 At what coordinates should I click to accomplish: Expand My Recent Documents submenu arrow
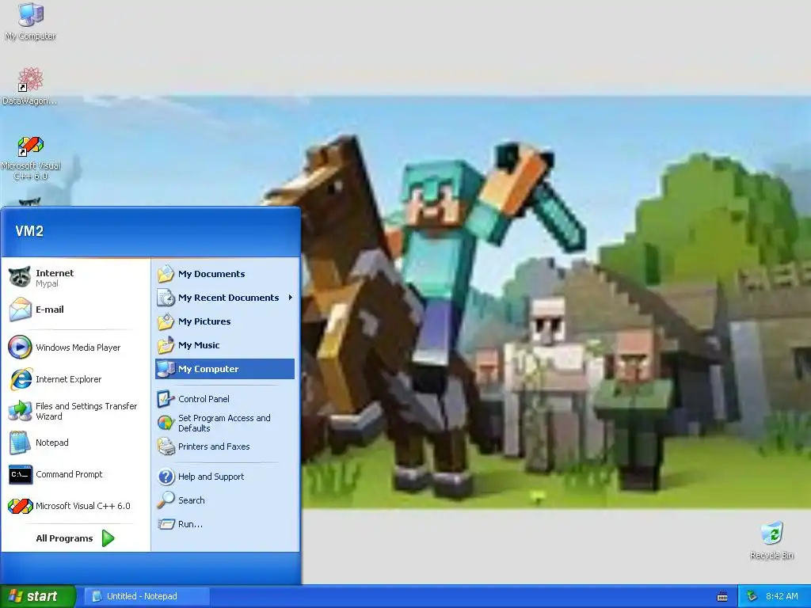click(290, 298)
